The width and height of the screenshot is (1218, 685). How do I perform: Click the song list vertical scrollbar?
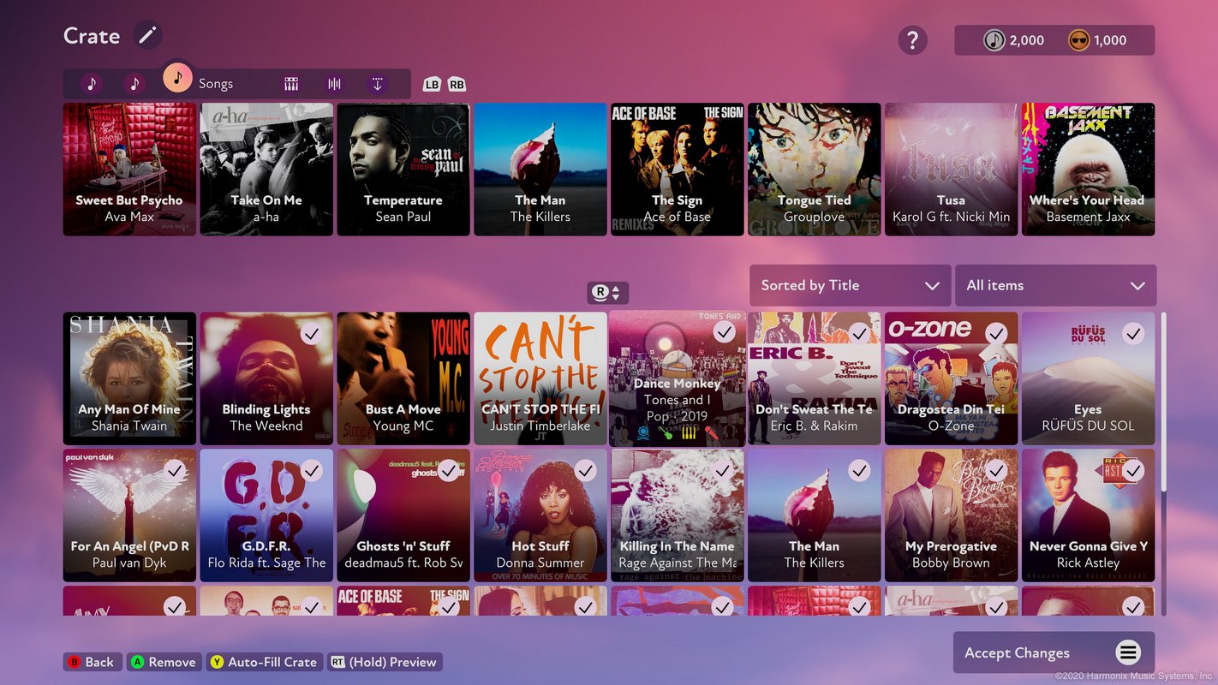(1162, 402)
